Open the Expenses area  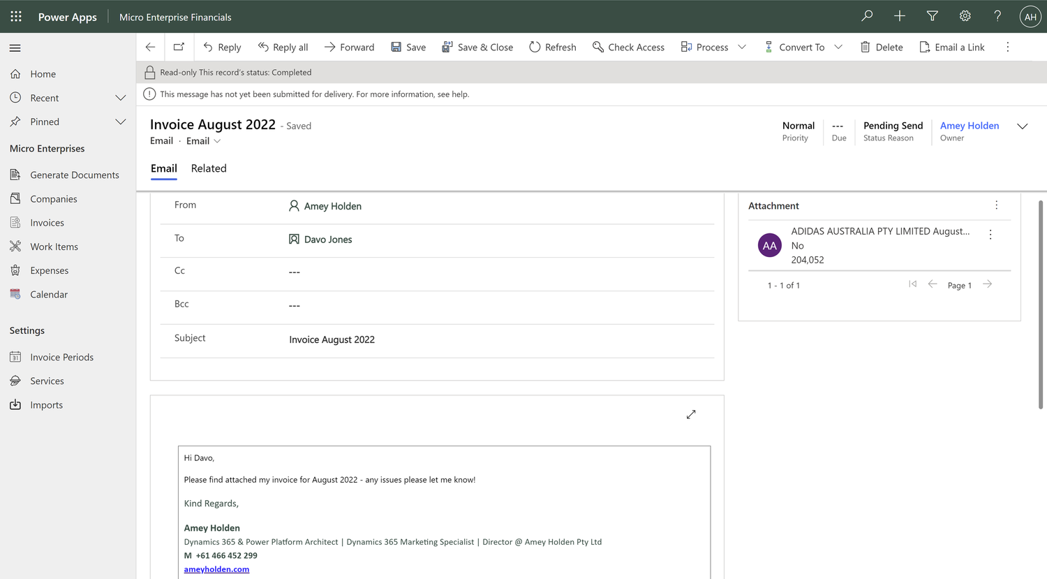50,270
